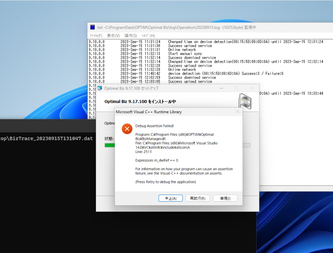Viewport: 333px width, 253px height.
Task: Click the greyed maximize button of the setup window
Action: 236,88
